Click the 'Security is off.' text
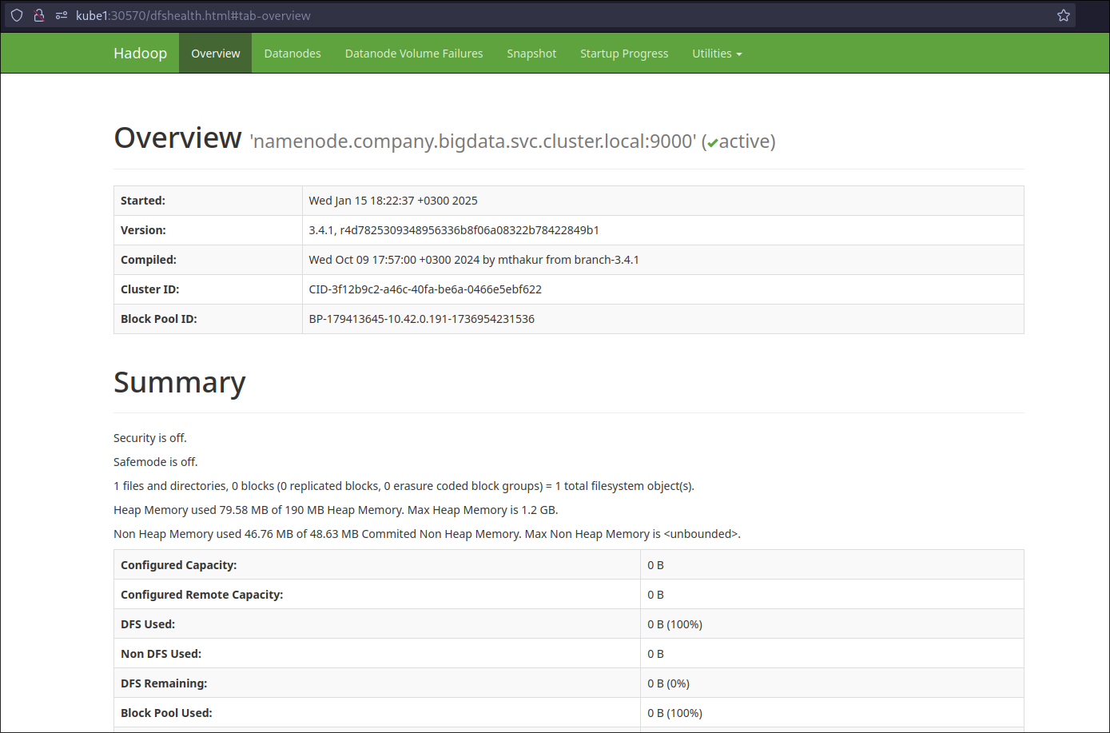The image size is (1110, 733). pyautogui.click(x=150, y=438)
